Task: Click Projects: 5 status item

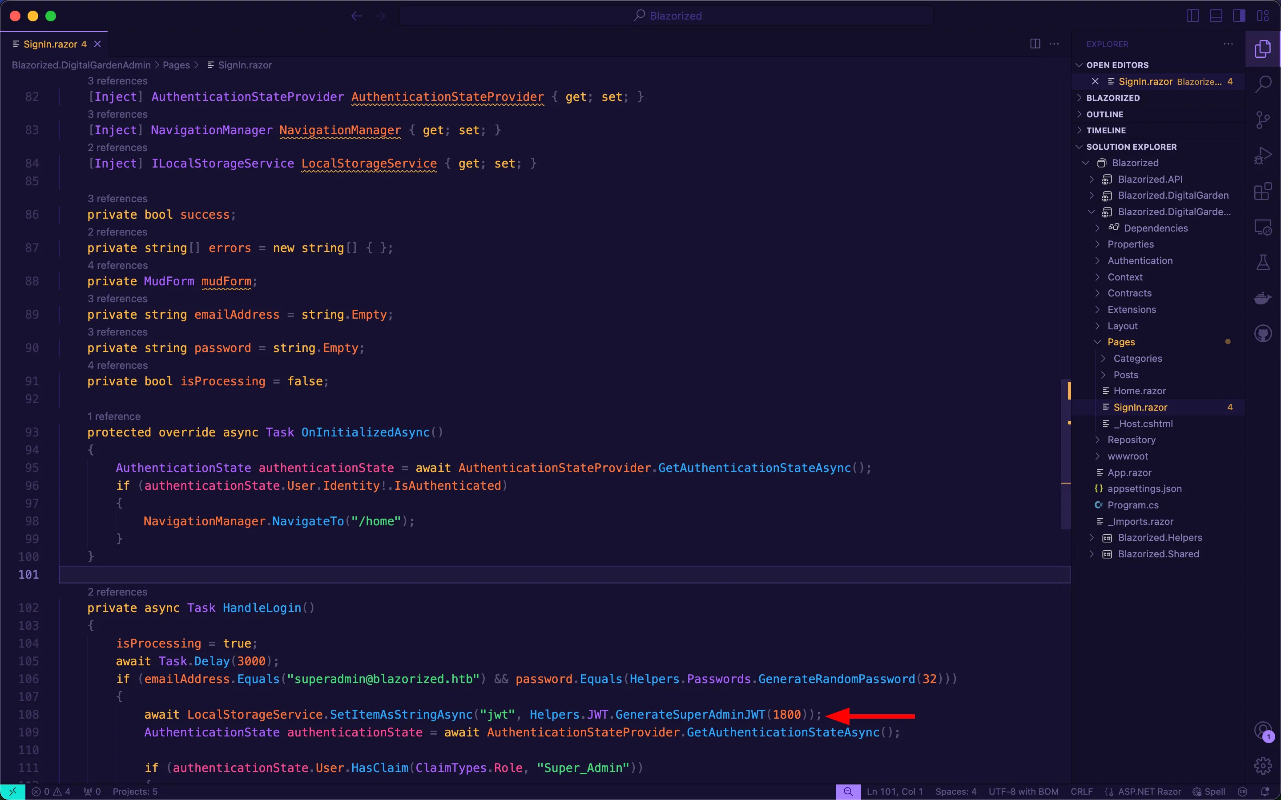Action: click(135, 792)
